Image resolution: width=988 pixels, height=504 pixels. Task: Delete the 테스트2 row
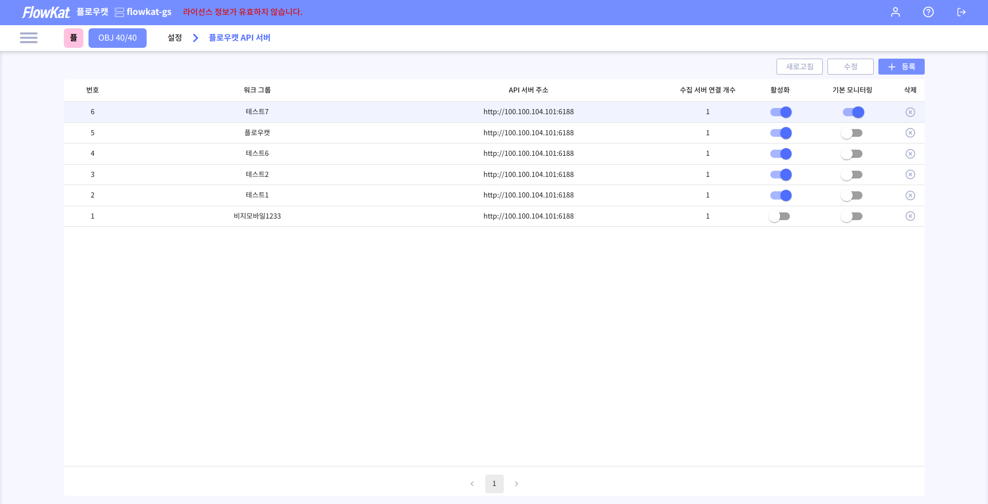click(910, 175)
